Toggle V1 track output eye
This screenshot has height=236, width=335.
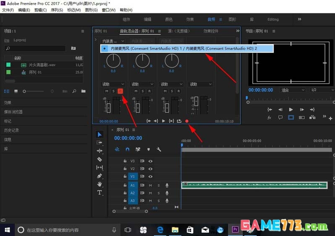(x=150, y=176)
